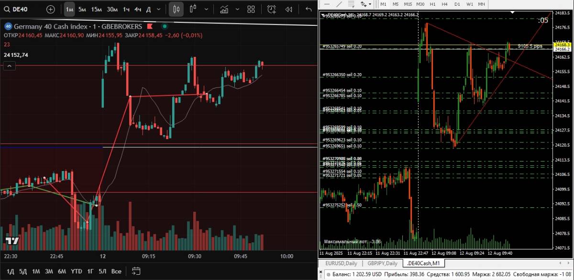Collapse the indicator legend chevron
Image resolution: width=574 pixels, height=280 pixels.
tap(8, 66)
